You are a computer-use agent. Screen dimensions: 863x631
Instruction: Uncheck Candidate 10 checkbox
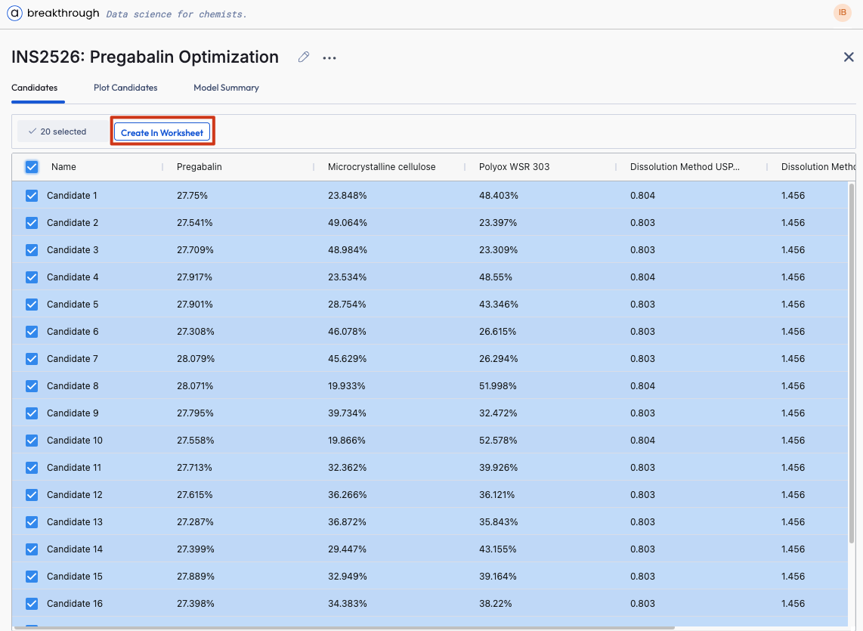pyautogui.click(x=32, y=441)
